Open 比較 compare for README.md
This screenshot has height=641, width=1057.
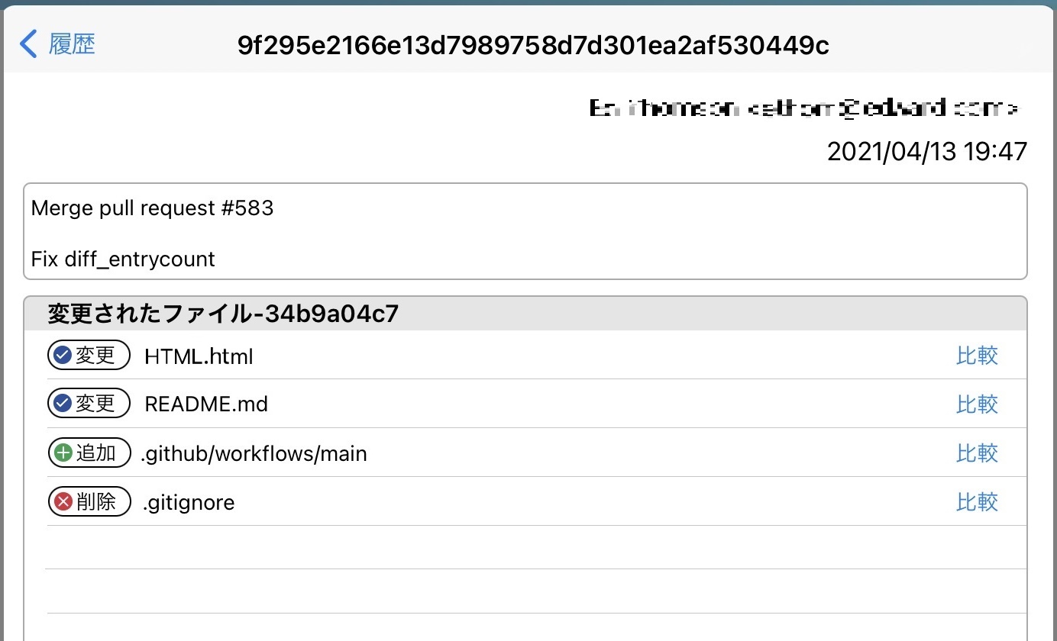click(x=977, y=404)
